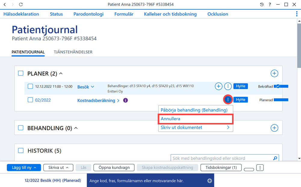Click the search magnifier icon in Historik
The height and width of the screenshot is (187, 301).
point(275,158)
